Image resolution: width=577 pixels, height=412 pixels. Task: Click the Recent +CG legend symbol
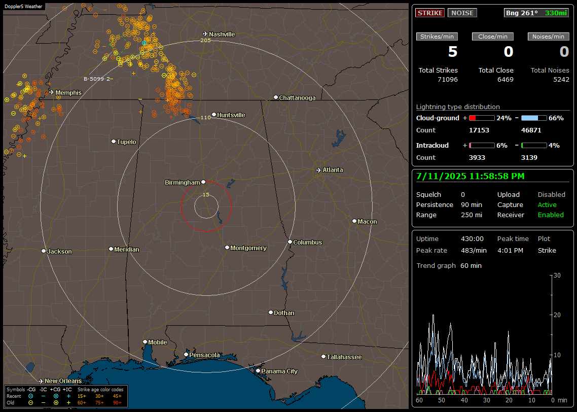(56, 396)
